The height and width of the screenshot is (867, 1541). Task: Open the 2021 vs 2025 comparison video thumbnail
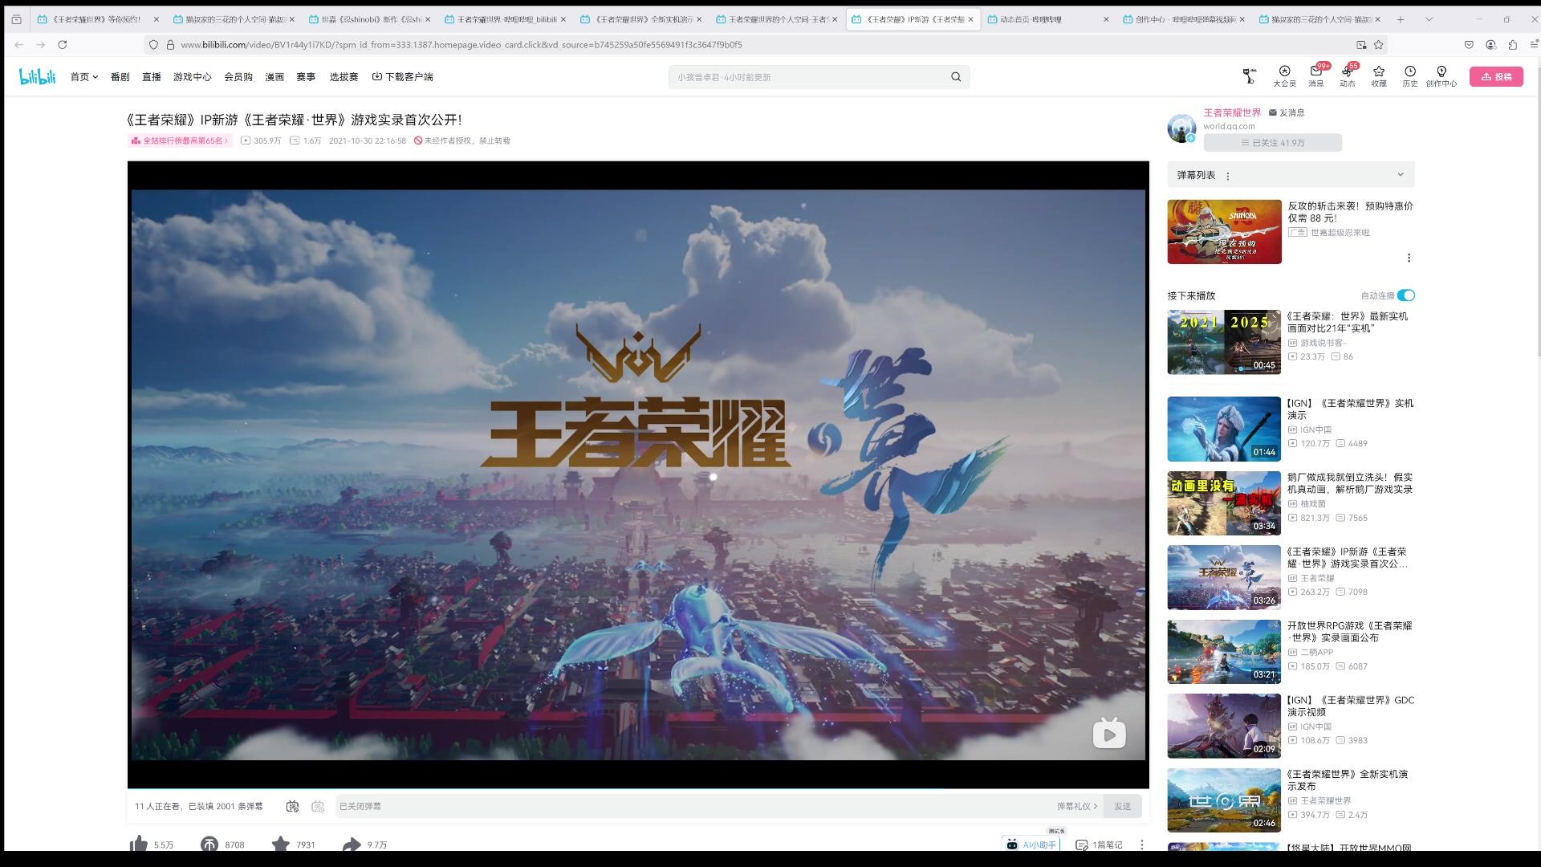click(x=1224, y=342)
